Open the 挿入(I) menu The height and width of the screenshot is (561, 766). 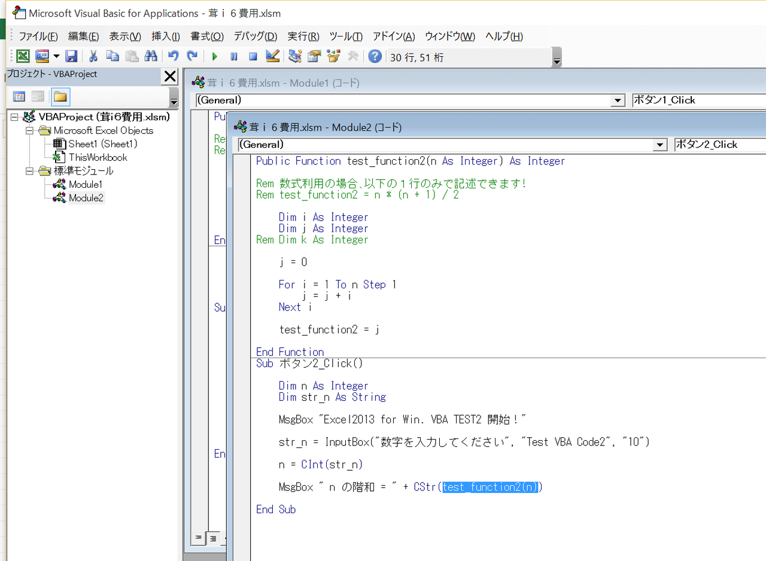pyautogui.click(x=166, y=36)
